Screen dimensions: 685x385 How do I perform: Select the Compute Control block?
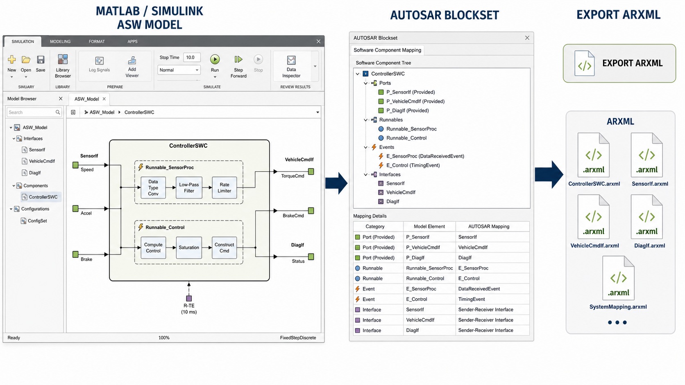coord(153,248)
